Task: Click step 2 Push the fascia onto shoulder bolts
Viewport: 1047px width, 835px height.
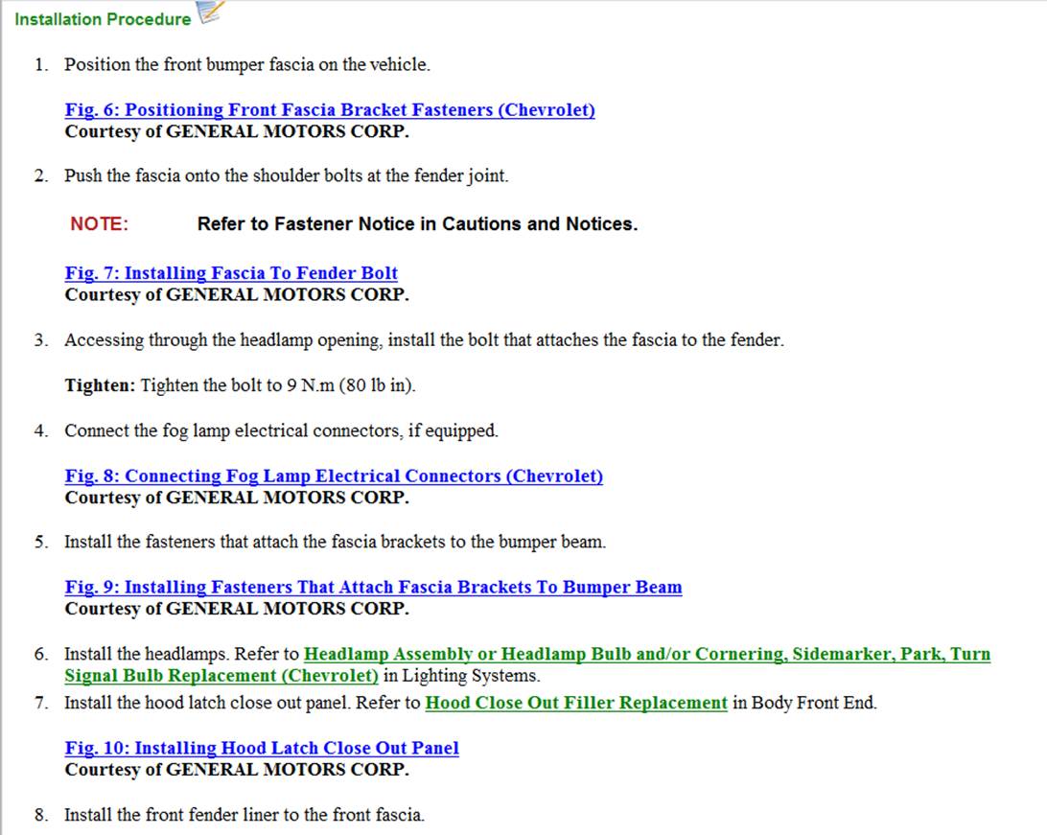Action: click(286, 176)
